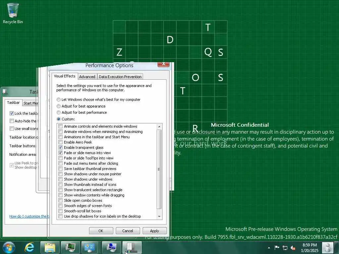
Task: Click the user tile on the taskbar
Action: pyautogui.click(x=328, y=247)
